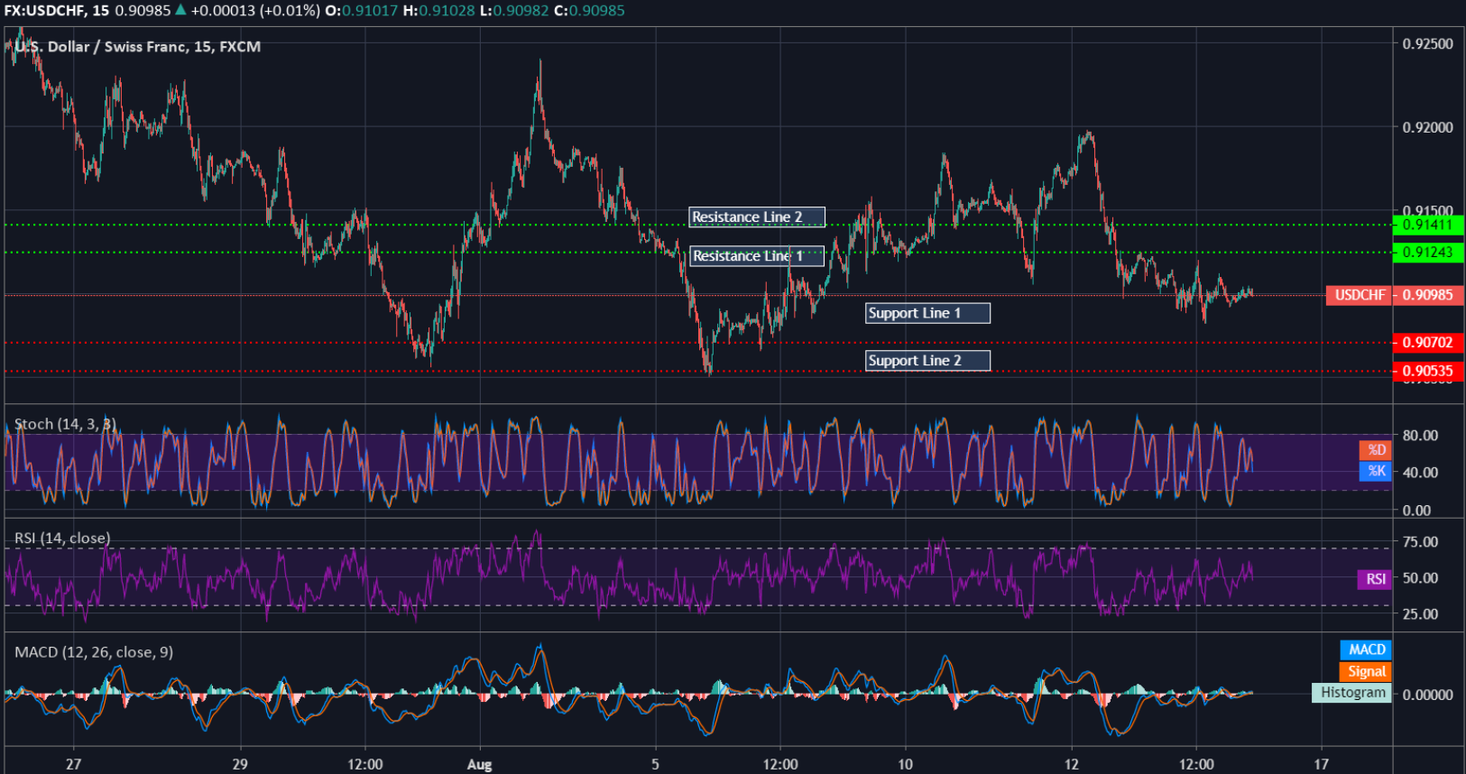The image size is (1466, 774).
Task: Click the H:0.91028 high value in header
Action: point(438,11)
